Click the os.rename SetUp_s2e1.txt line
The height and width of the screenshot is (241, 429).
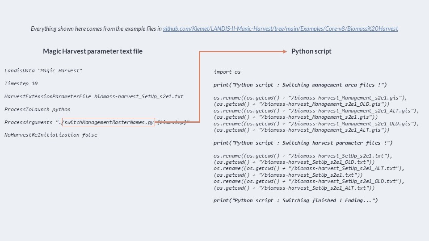point(303,156)
